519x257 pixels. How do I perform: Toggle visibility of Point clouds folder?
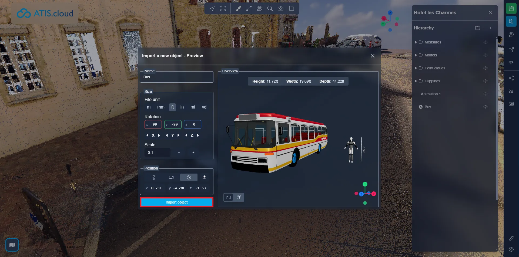tap(485, 68)
